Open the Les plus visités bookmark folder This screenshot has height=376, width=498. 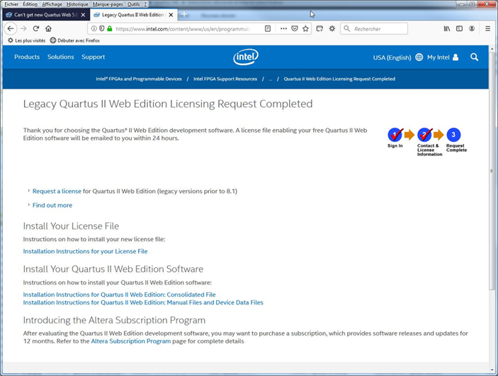point(27,40)
